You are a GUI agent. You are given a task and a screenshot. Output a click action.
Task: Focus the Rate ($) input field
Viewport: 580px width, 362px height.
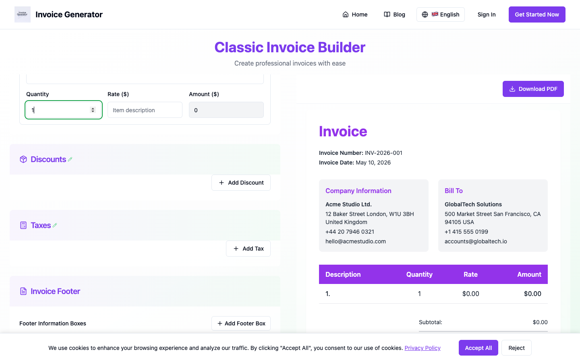point(145,110)
